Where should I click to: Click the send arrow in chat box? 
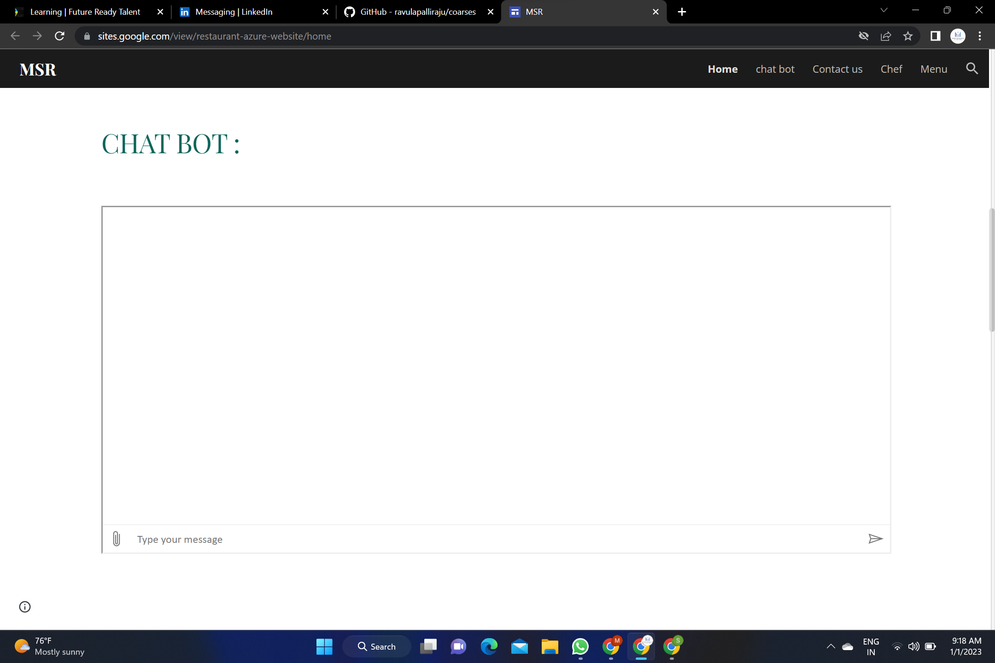(875, 539)
